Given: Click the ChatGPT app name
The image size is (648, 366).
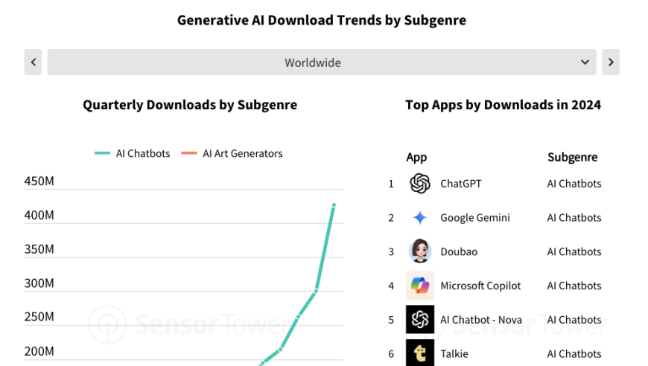Looking at the screenshot, I should coord(461,184).
